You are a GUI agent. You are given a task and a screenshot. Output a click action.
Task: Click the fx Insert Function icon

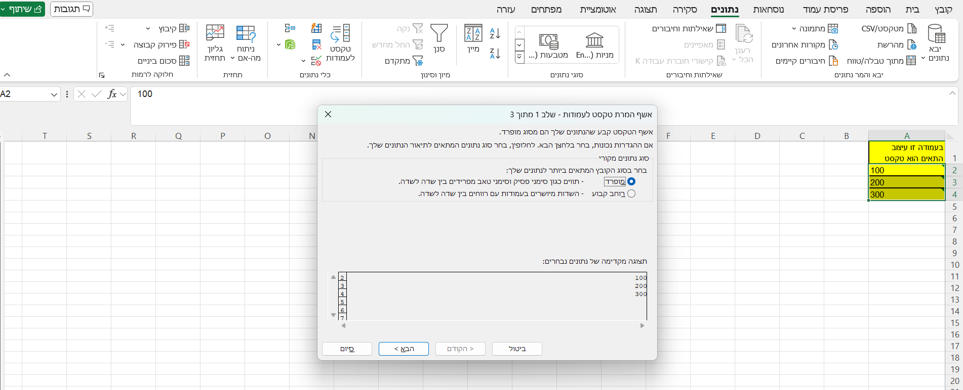pos(112,94)
